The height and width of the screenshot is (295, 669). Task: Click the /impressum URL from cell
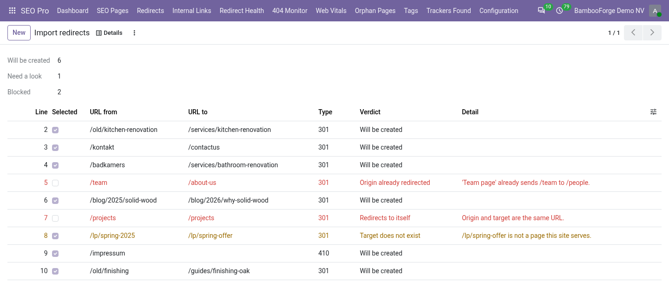pos(107,253)
